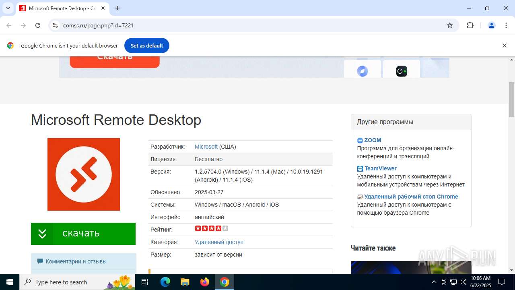Image resolution: width=515 pixels, height=290 pixels.
Task: Click the green скачать download button
Action: [x=83, y=234]
